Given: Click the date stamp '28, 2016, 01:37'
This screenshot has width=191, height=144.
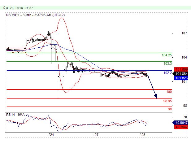Looking at the screenshot, I should tap(21, 8).
